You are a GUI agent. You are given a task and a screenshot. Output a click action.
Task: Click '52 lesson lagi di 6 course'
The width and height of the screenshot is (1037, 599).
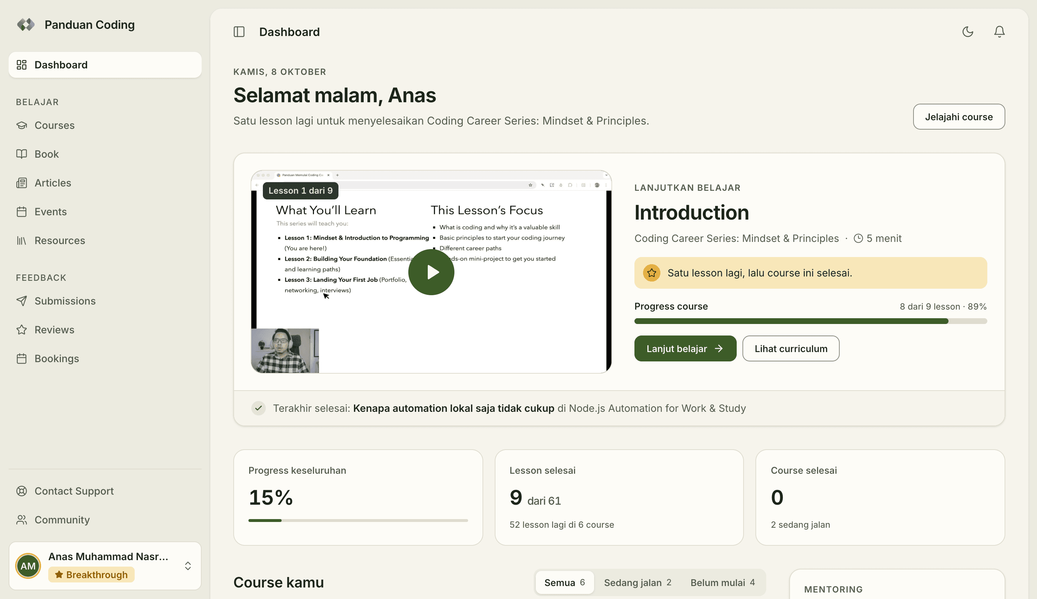point(562,524)
